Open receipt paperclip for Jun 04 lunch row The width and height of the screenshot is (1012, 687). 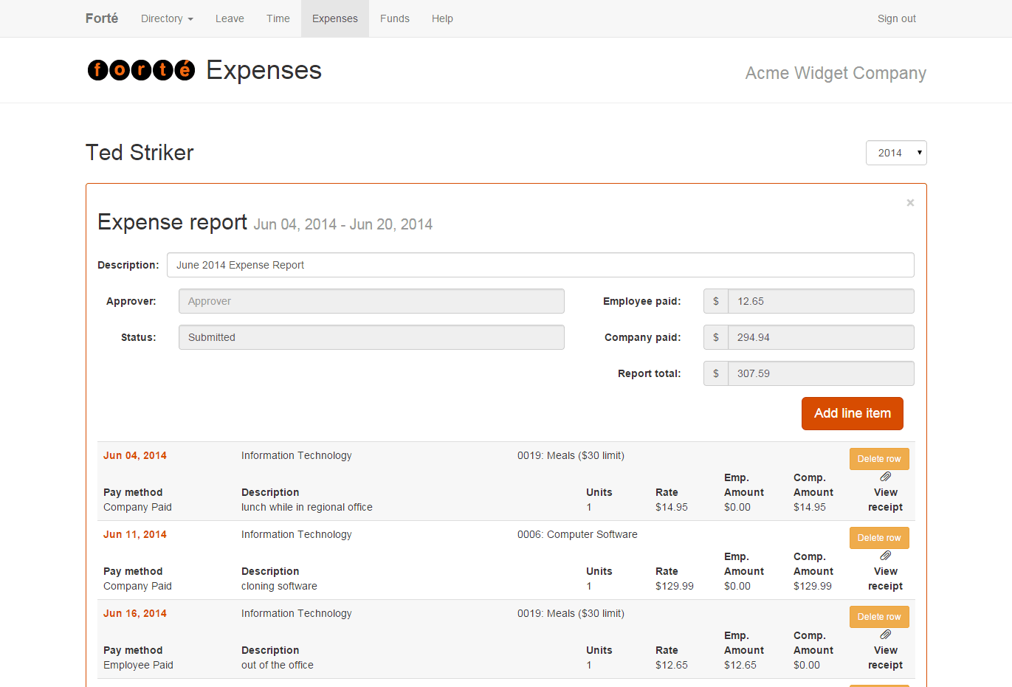point(885,477)
